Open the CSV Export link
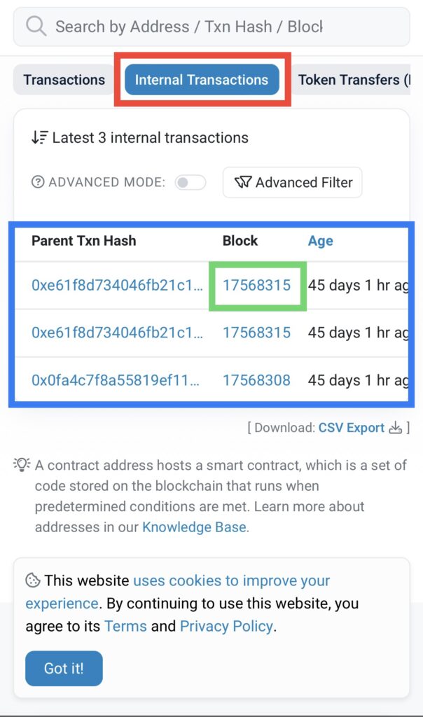 tap(352, 428)
